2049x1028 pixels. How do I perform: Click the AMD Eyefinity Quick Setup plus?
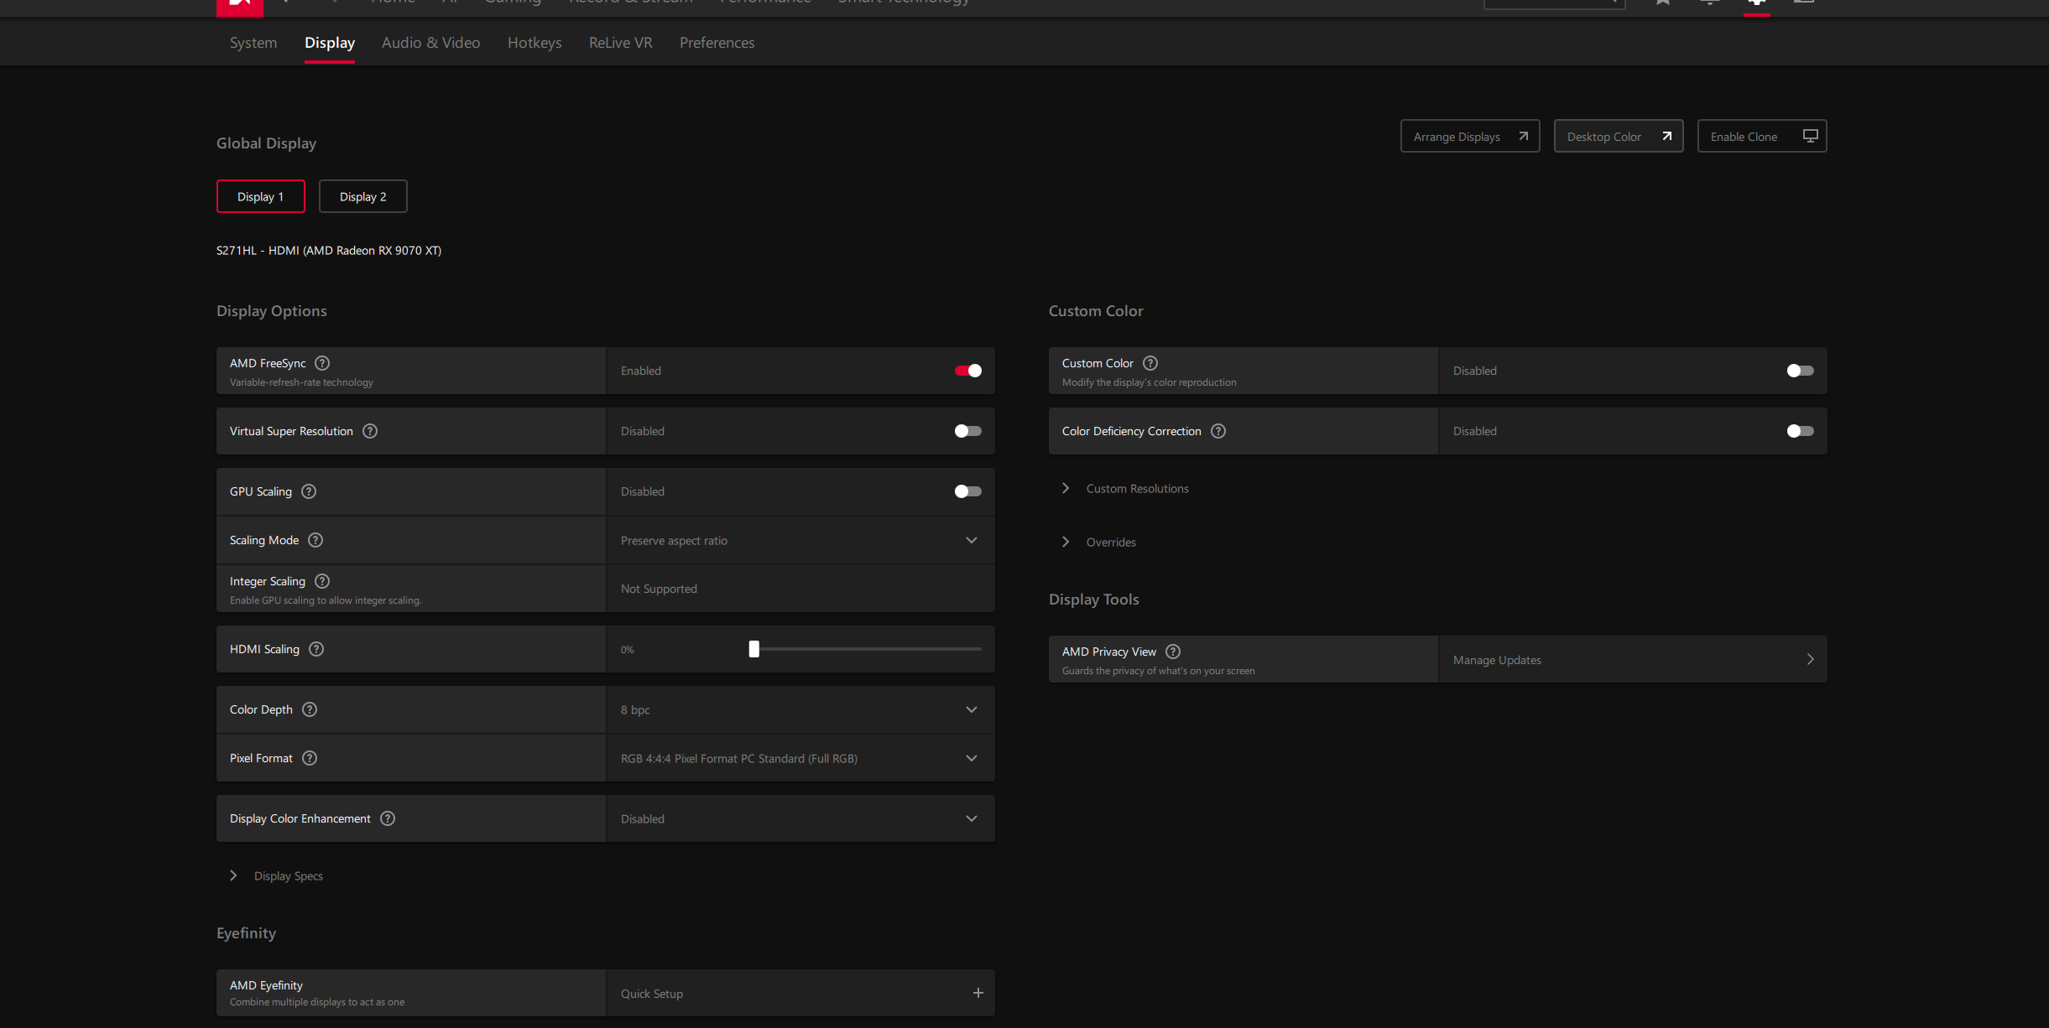point(978,993)
